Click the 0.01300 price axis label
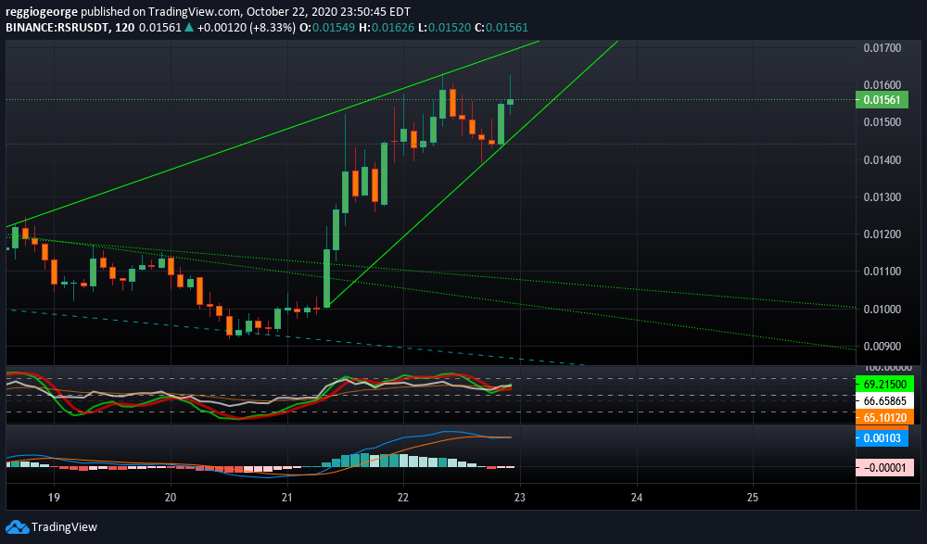Image resolution: width=927 pixels, height=544 pixels. [883, 196]
